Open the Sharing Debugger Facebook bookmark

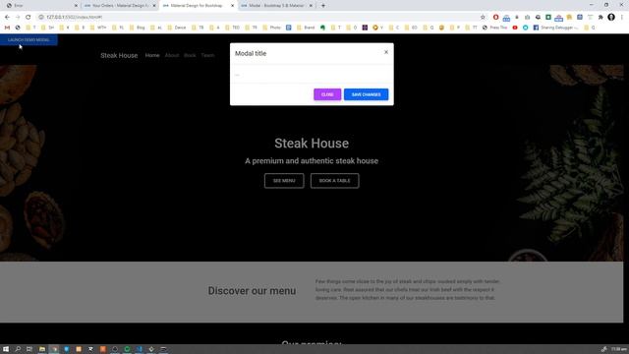coord(555,28)
